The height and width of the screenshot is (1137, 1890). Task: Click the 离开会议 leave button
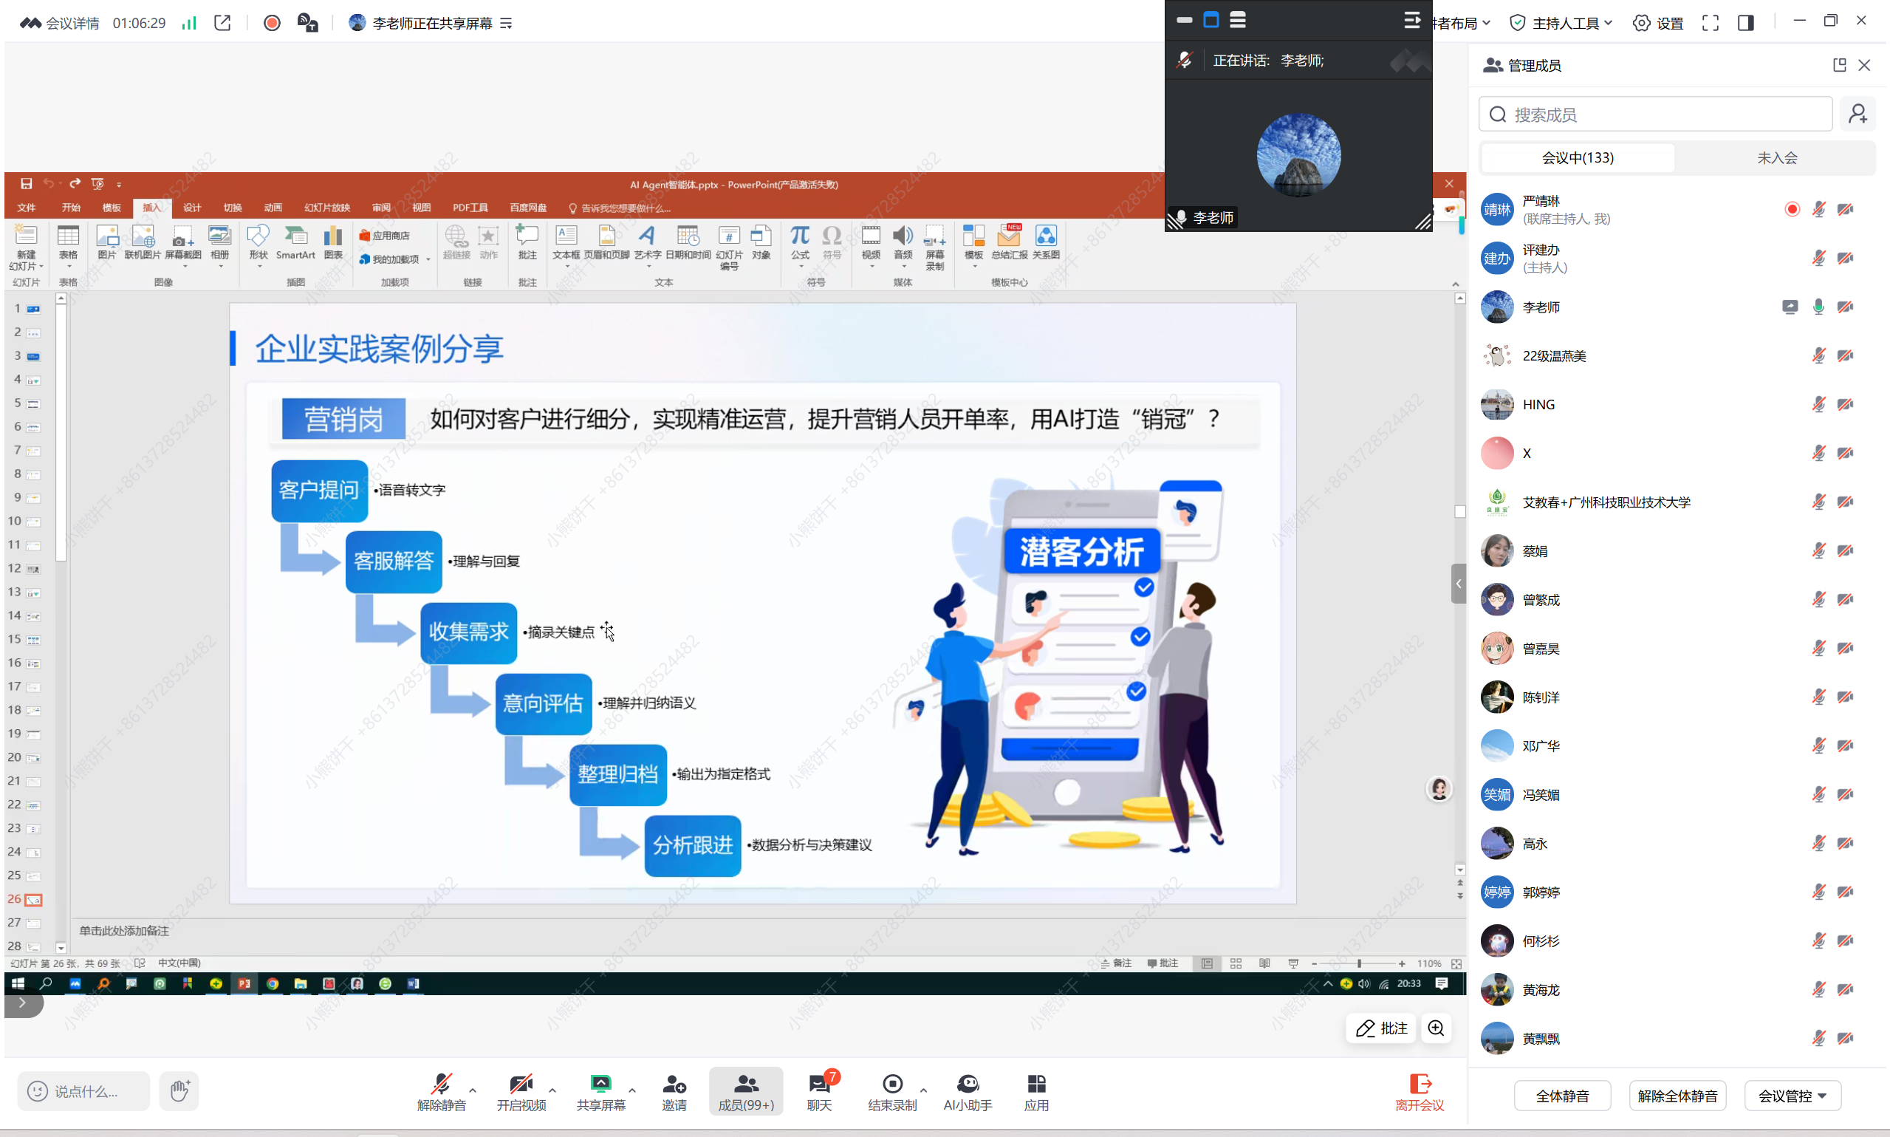point(1420,1091)
